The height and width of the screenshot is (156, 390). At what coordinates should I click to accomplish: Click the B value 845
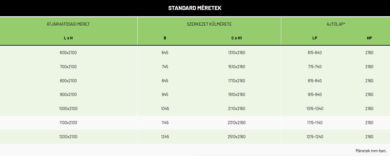coord(165,81)
